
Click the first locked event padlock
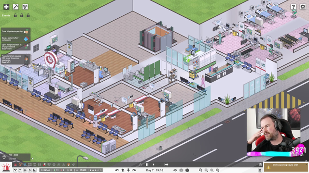[x=15, y=15]
